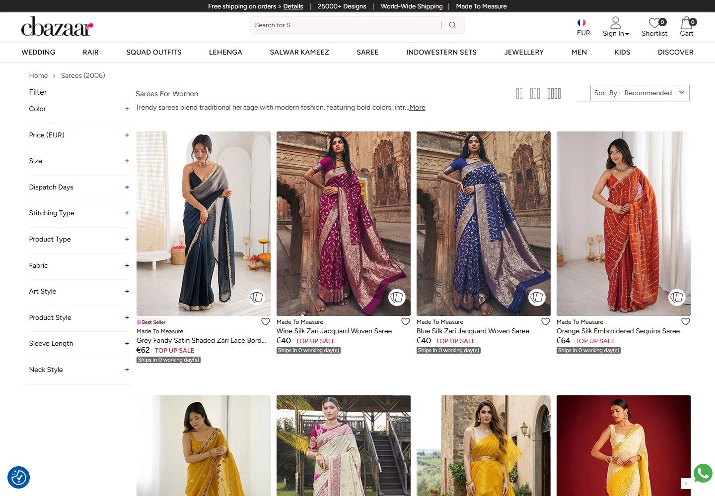
Task: Open the MEN menu
Action: (x=579, y=52)
